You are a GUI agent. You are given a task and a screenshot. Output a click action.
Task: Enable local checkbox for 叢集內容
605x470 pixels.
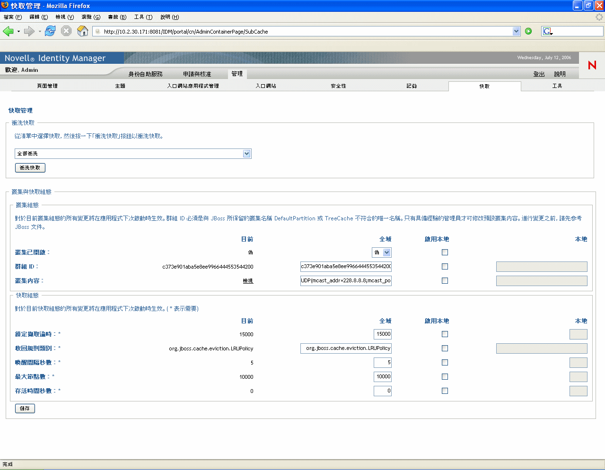[x=445, y=281]
